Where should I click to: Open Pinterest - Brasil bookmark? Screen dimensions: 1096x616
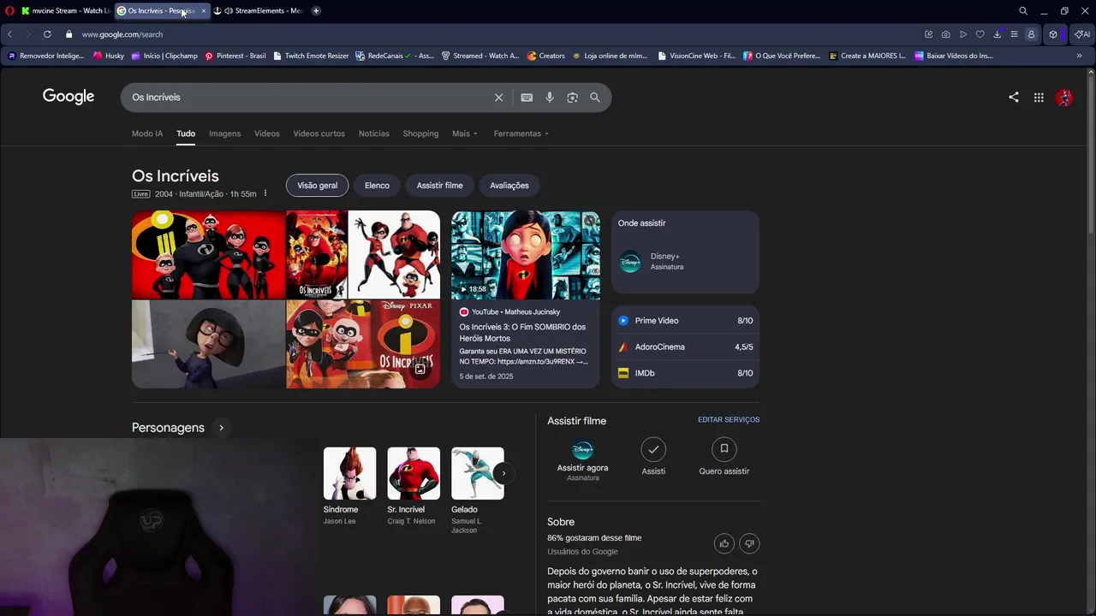tap(235, 56)
